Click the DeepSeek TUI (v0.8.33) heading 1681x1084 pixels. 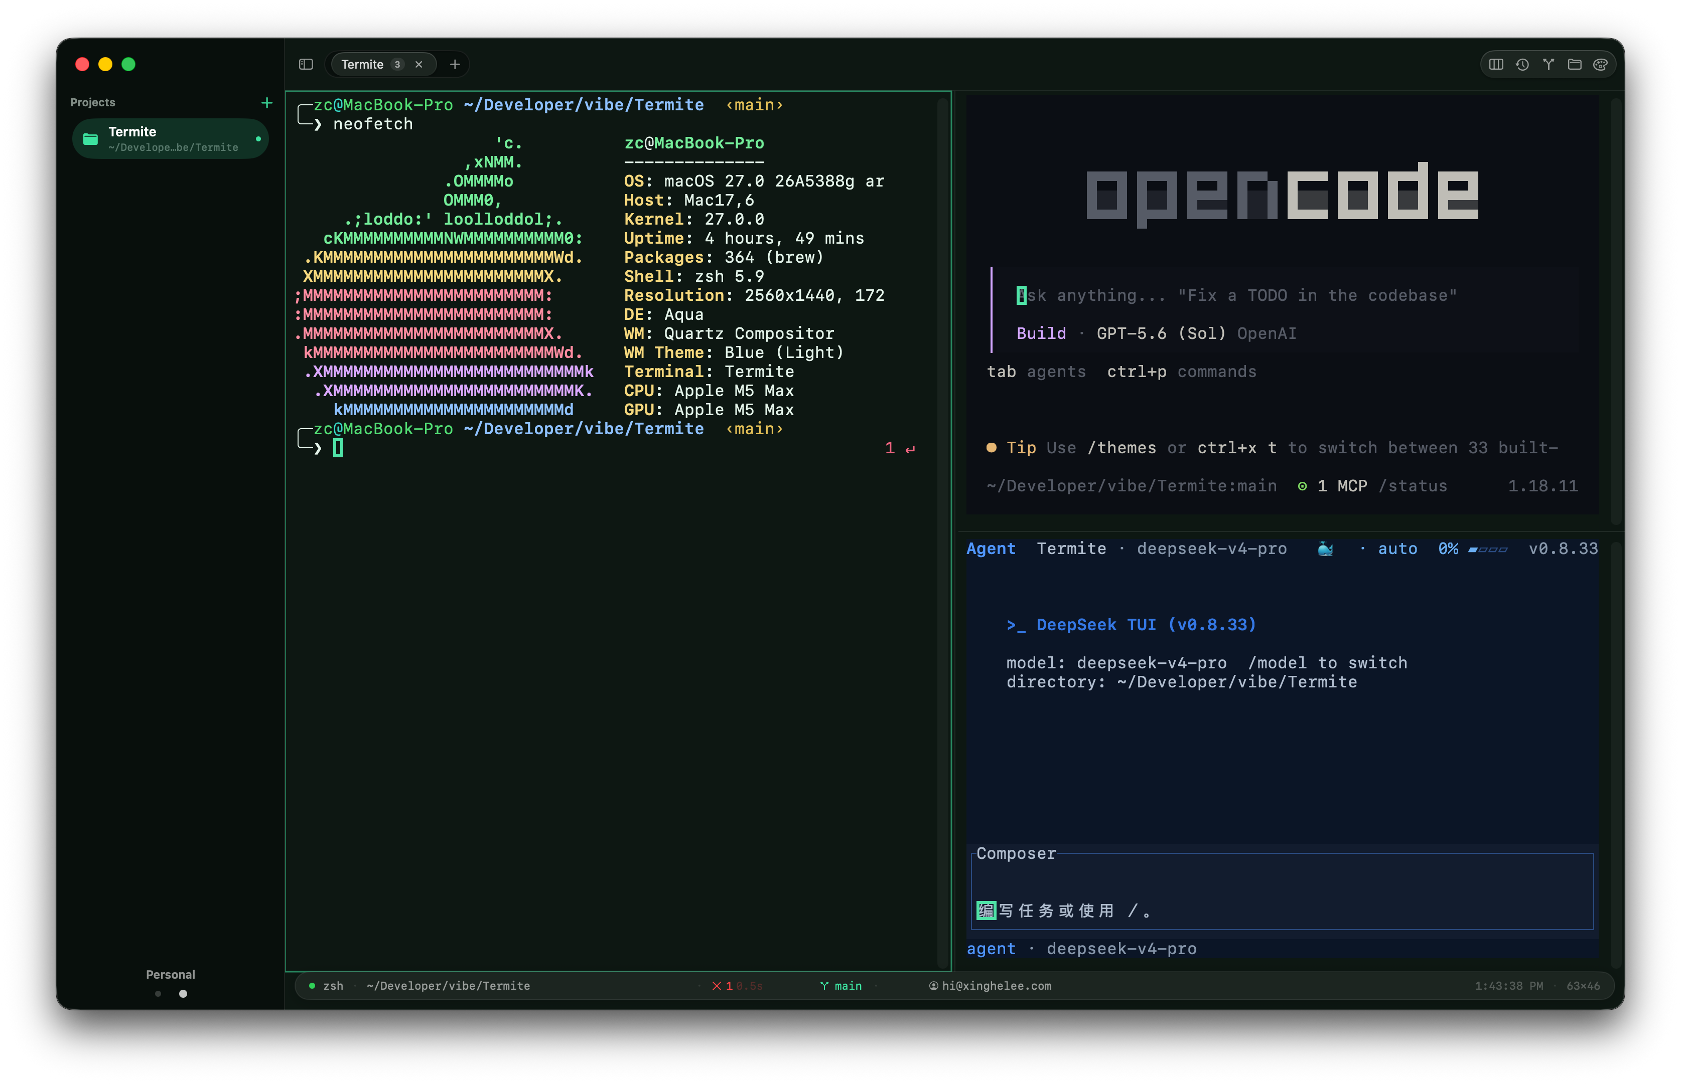pos(1131,624)
